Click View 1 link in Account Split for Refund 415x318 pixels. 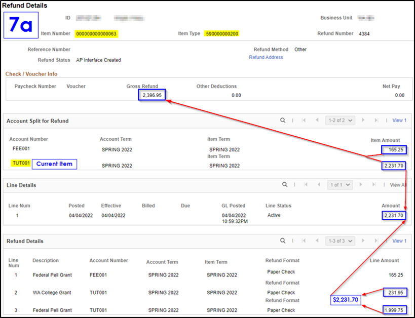pyautogui.click(x=399, y=121)
